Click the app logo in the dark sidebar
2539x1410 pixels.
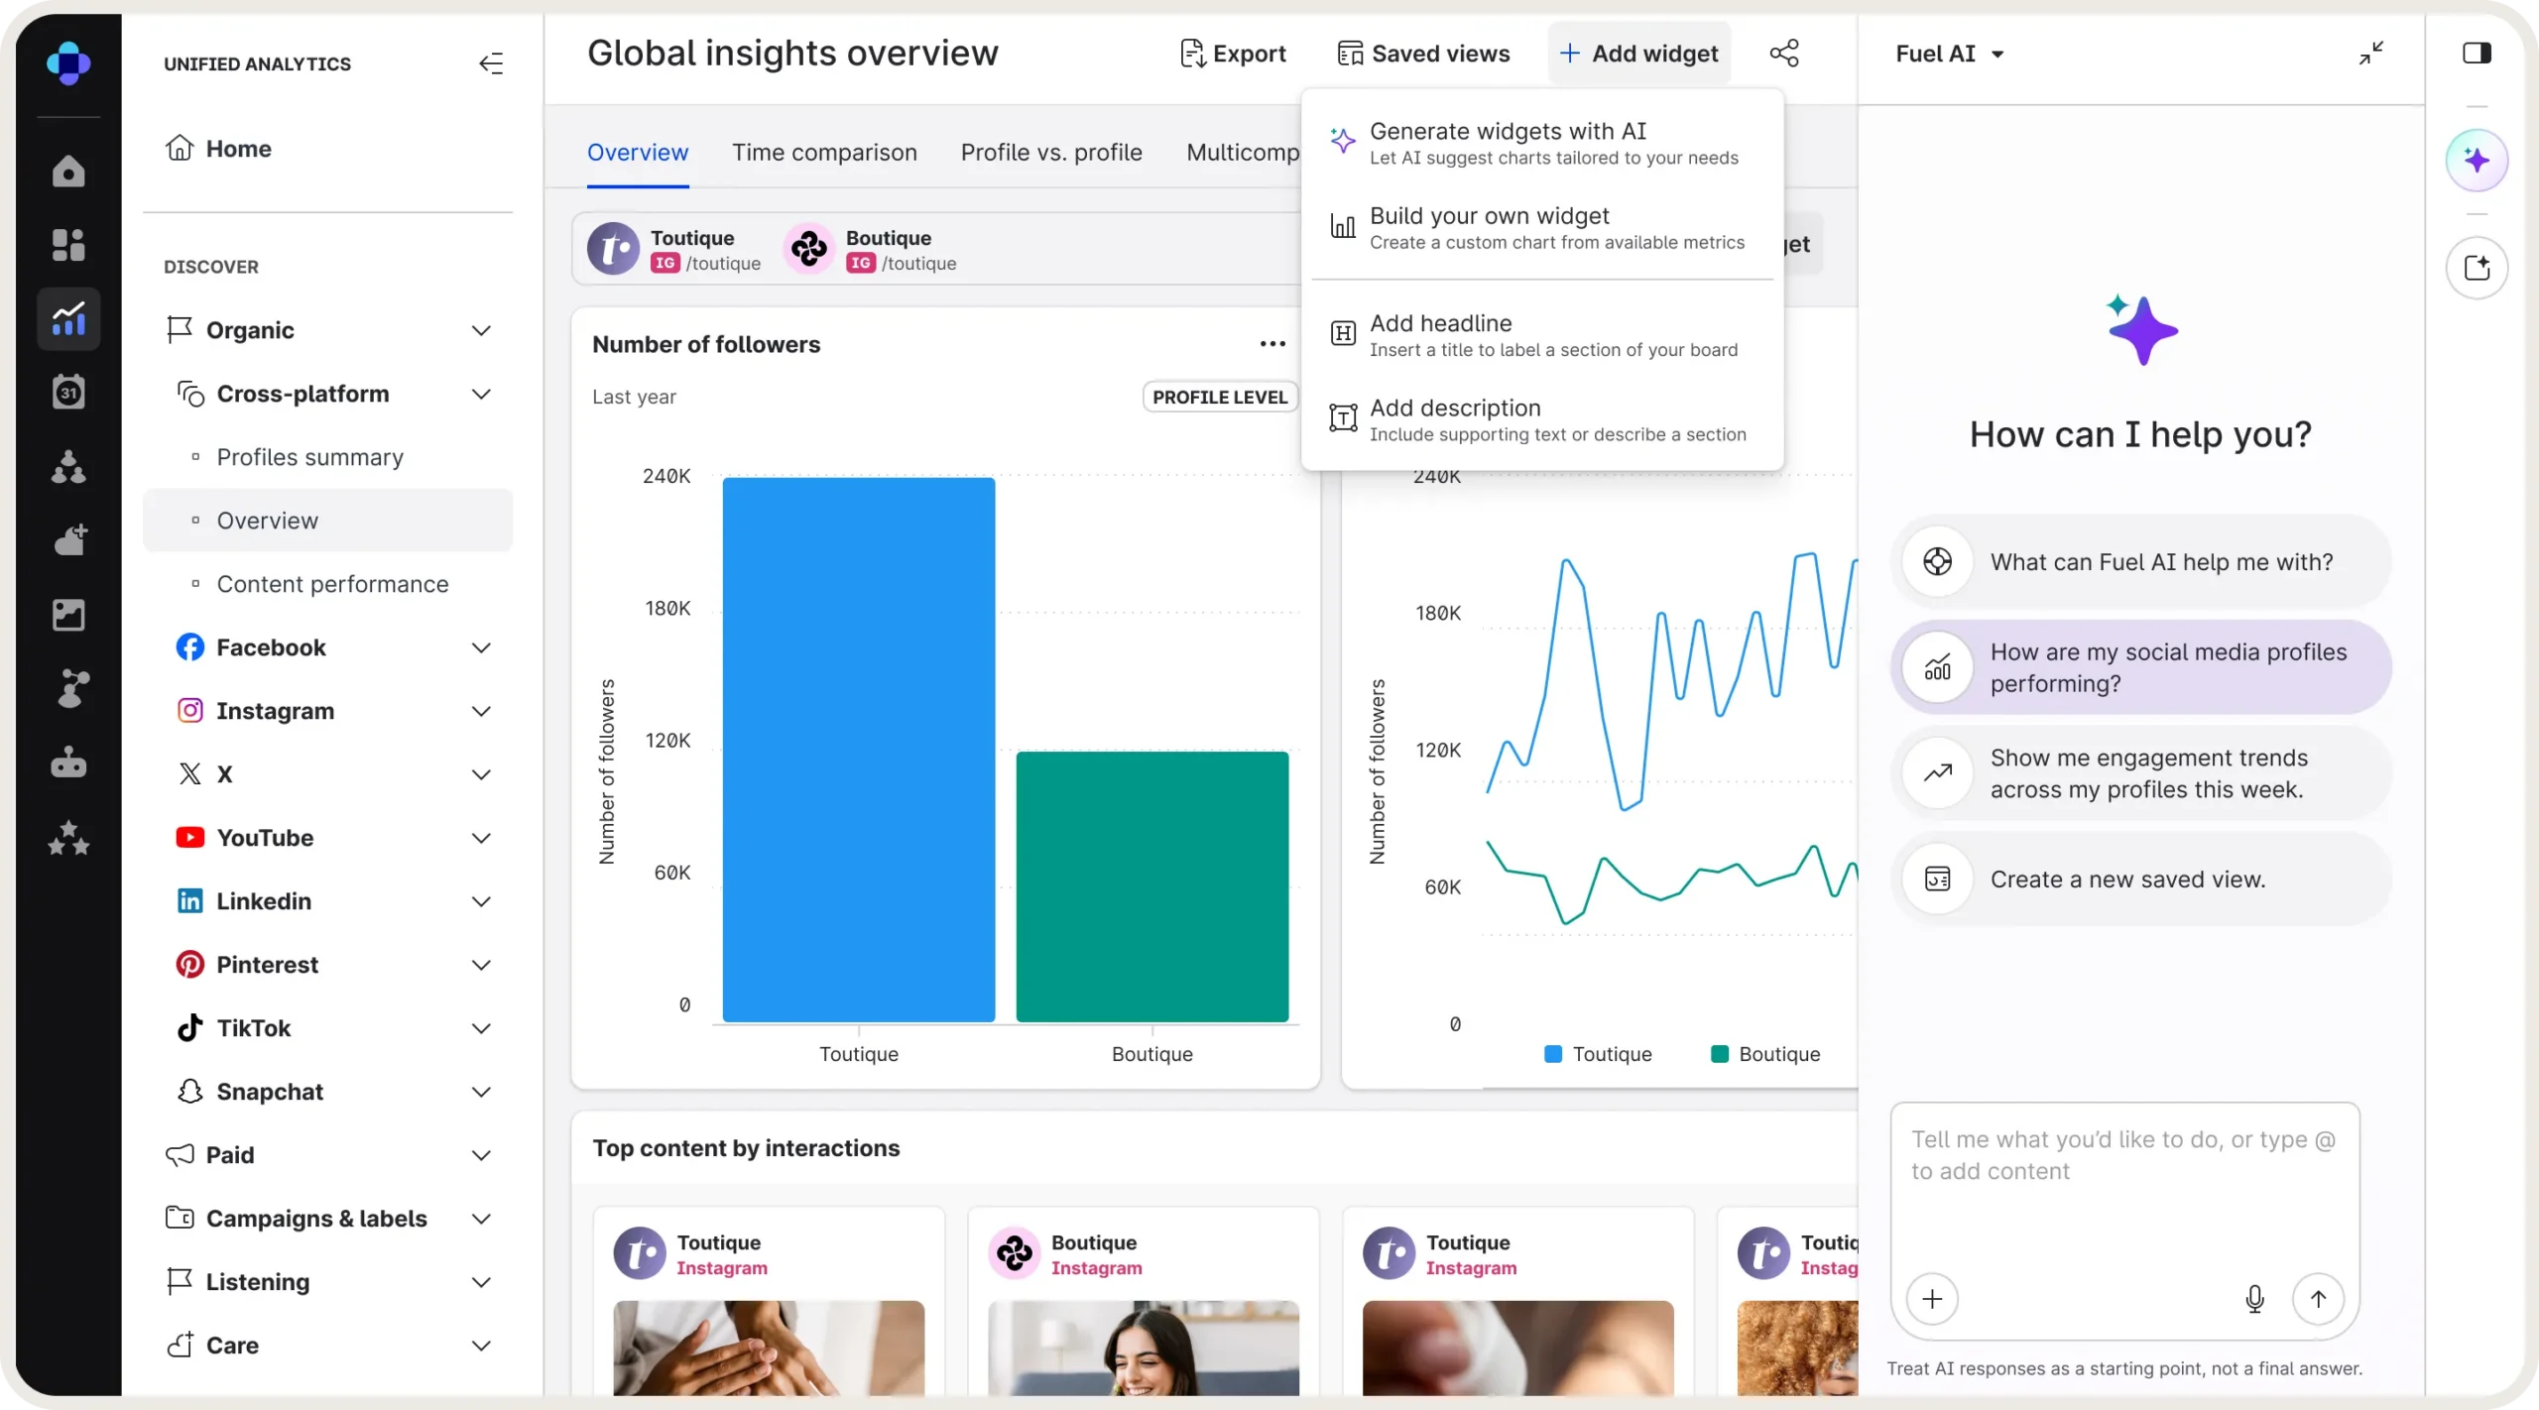[x=68, y=63]
